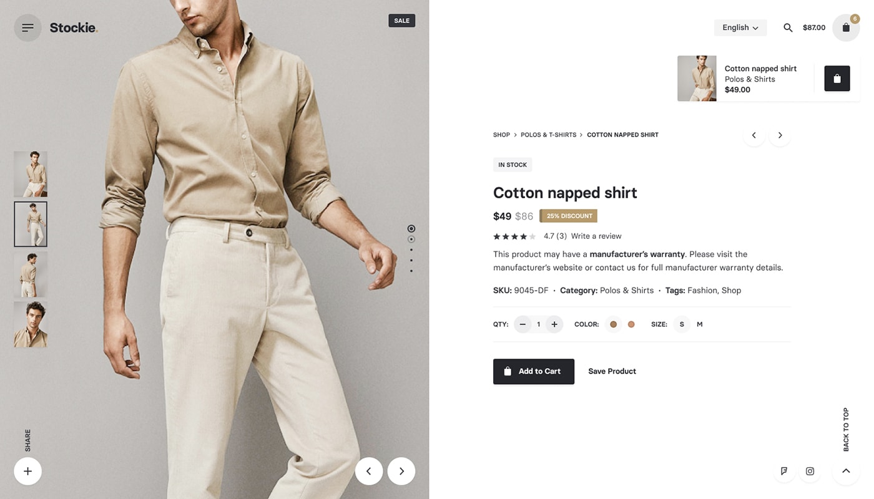
Task: Click the bottom portrait thumbnail image
Action: (30, 324)
